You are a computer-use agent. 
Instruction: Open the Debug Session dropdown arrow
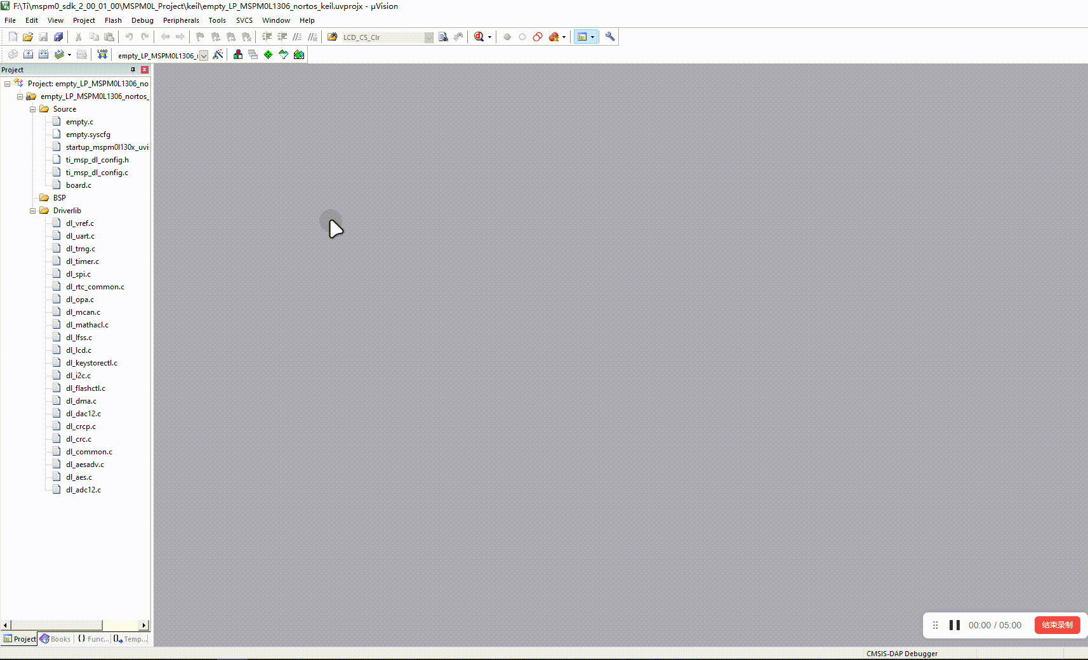pyautogui.click(x=489, y=37)
